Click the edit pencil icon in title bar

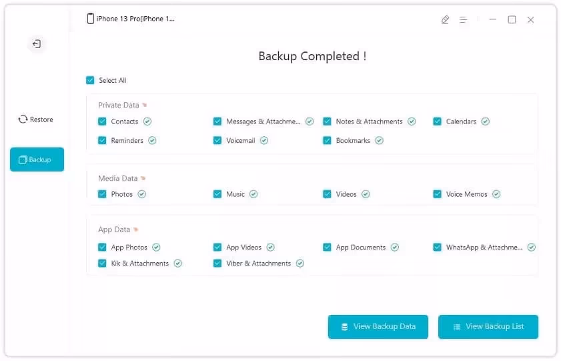click(446, 19)
